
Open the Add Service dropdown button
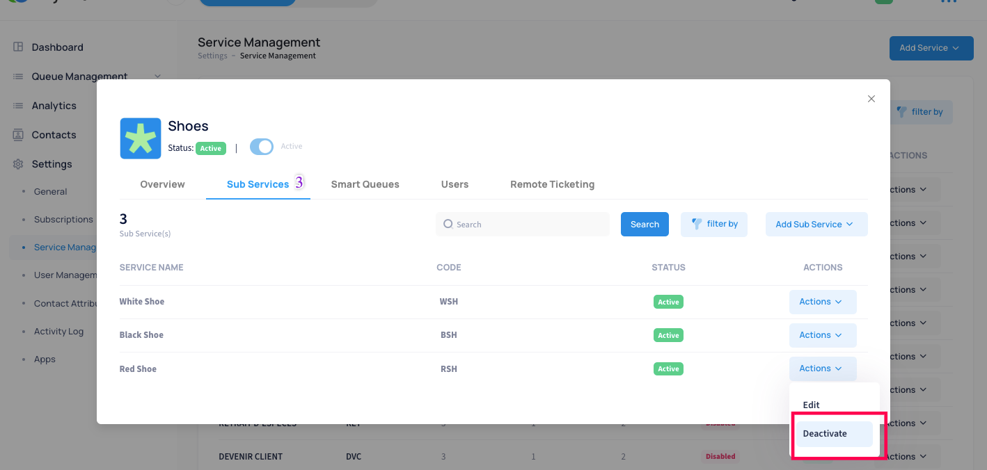[931, 48]
